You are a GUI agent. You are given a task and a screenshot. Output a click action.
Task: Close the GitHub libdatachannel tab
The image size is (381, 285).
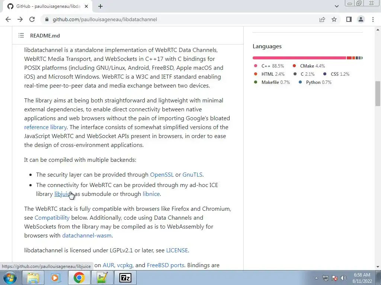tap(86, 7)
